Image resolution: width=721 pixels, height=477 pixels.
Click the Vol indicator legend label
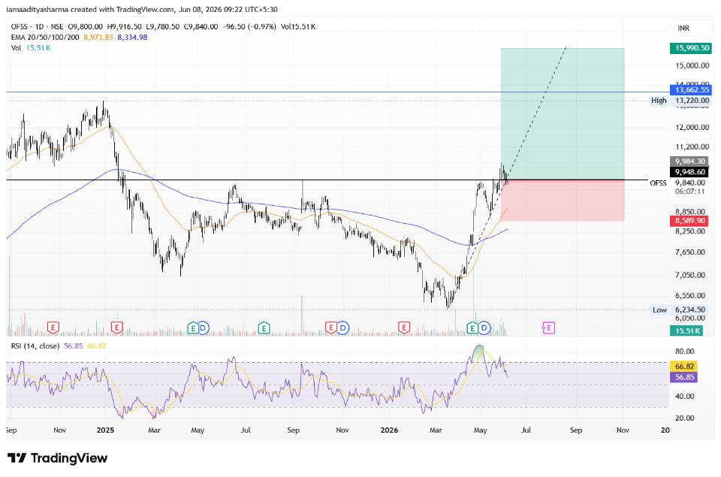pos(16,48)
